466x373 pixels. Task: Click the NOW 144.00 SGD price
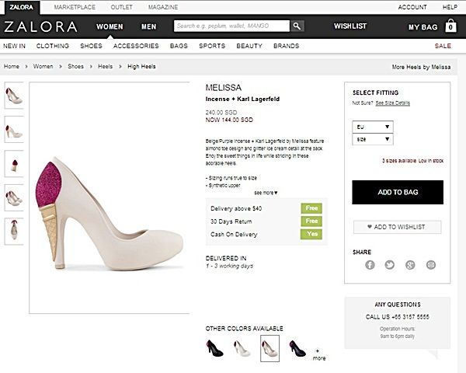pos(229,120)
